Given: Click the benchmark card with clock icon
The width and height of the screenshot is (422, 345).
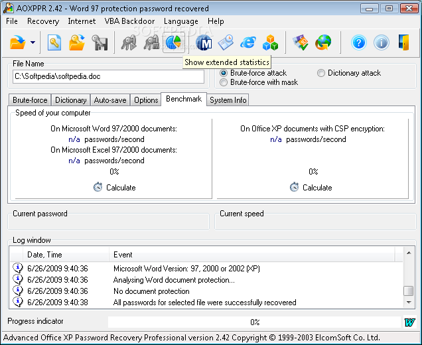Looking at the screenshot, I should tap(226, 42).
